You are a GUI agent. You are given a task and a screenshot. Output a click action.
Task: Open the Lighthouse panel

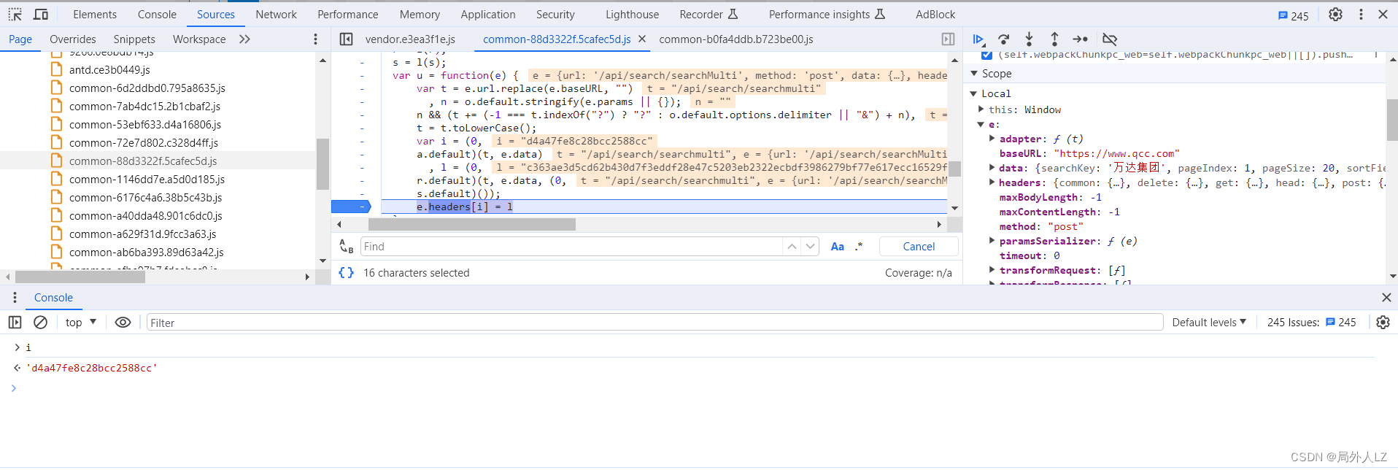point(632,15)
